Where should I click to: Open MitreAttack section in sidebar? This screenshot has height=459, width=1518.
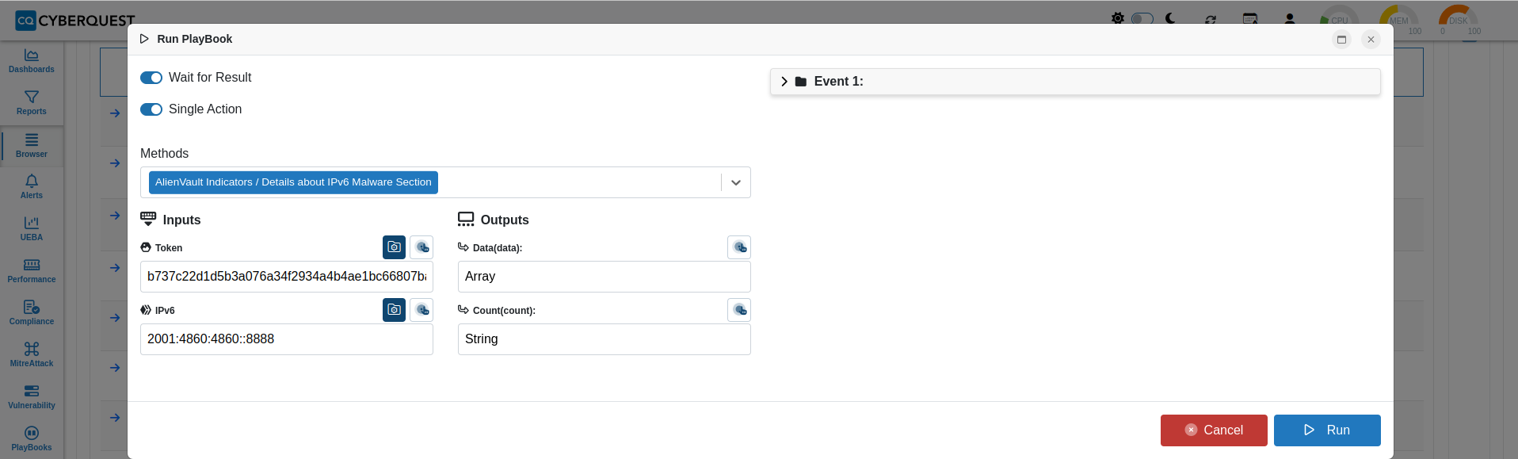(32, 355)
